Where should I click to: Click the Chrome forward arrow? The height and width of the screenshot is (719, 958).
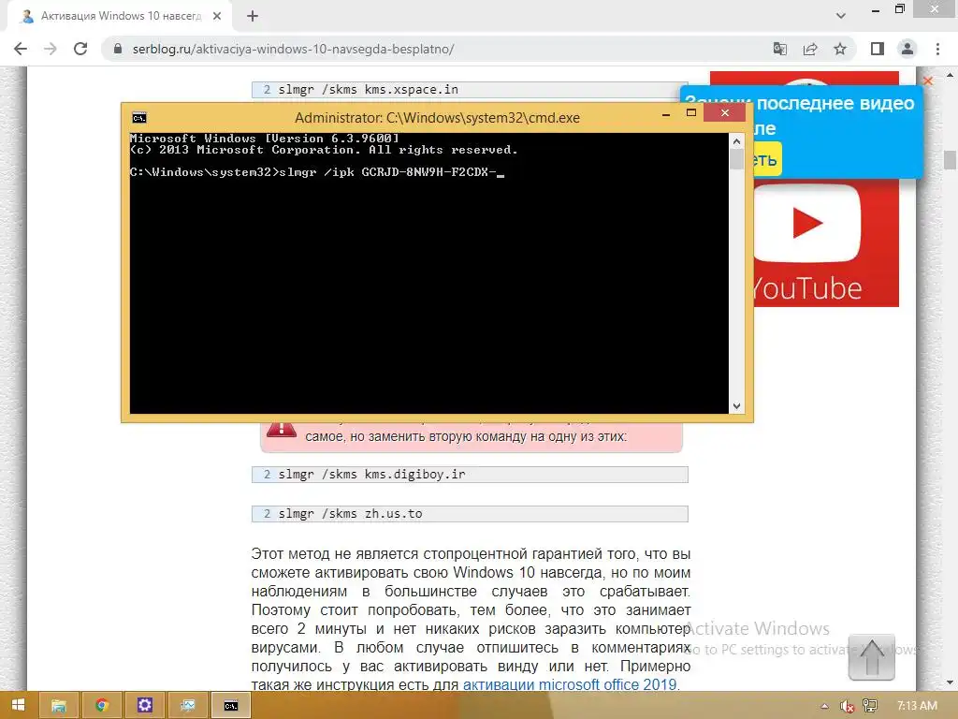(51, 49)
